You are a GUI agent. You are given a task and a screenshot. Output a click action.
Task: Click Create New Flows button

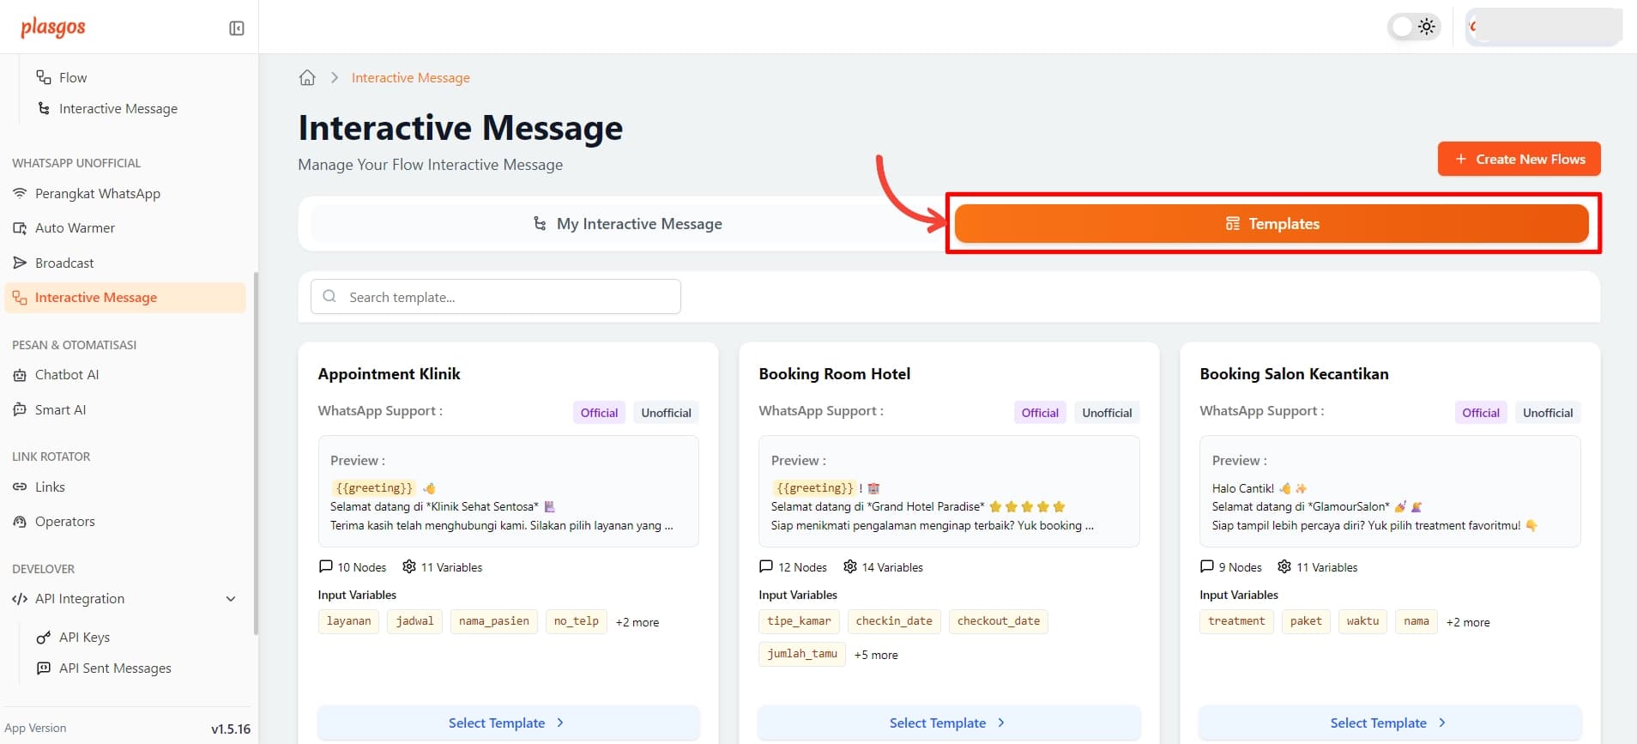click(1519, 159)
